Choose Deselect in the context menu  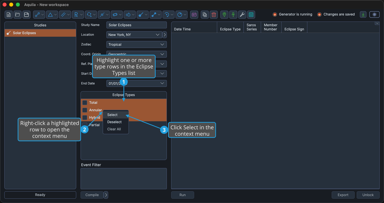(x=116, y=122)
